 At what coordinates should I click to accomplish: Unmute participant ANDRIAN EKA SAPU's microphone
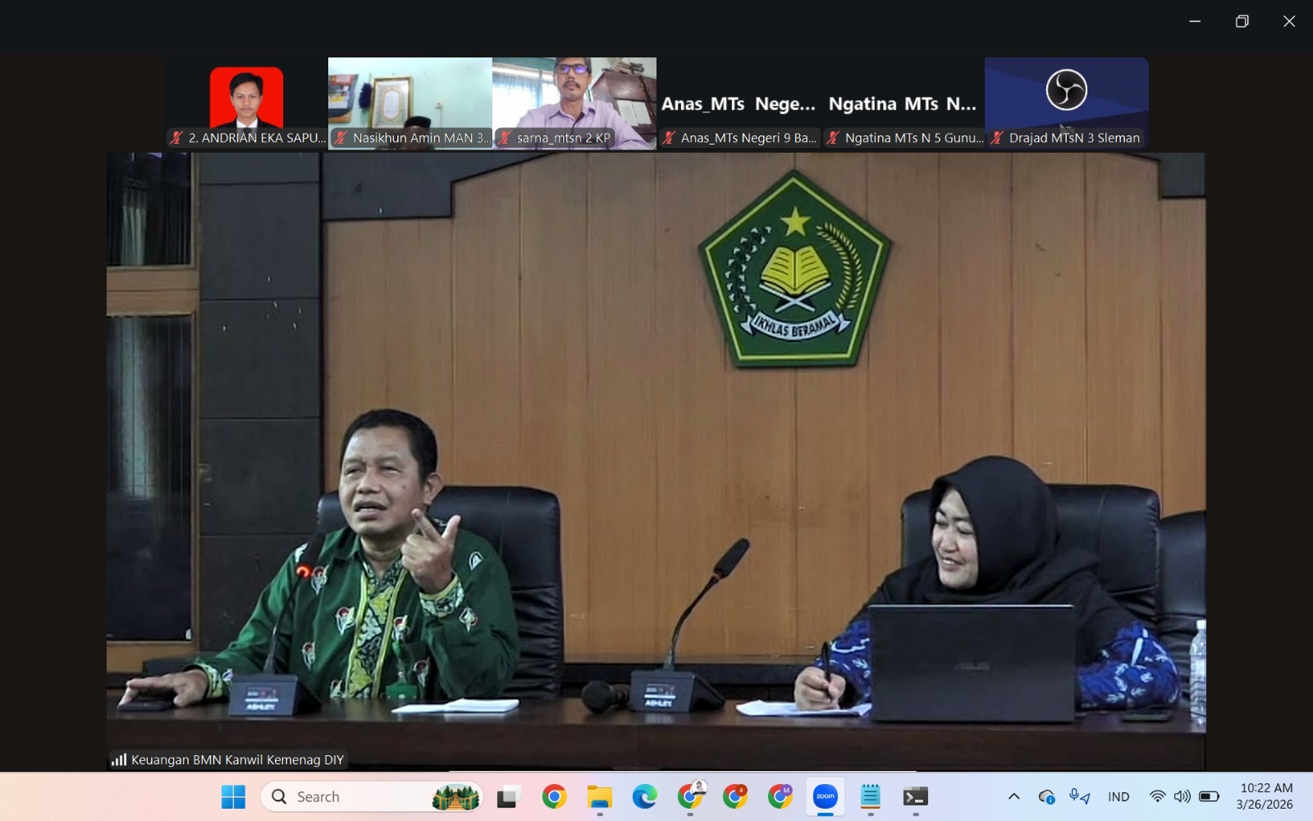pyautogui.click(x=174, y=138)
